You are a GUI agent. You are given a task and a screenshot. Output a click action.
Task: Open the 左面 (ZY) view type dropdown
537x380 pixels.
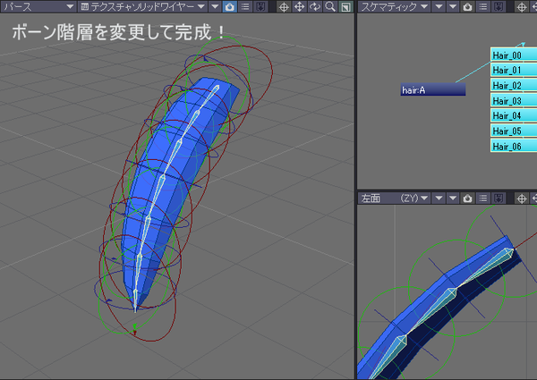pos(394,198)
